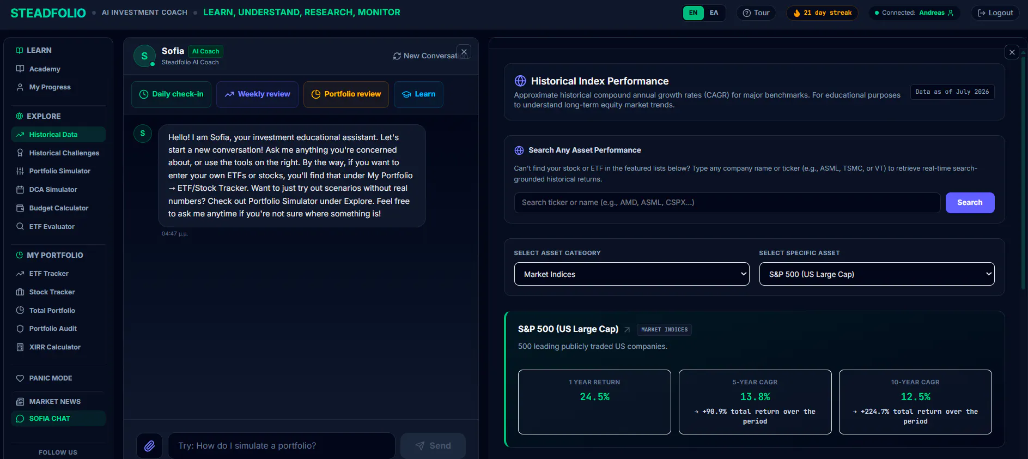This screenshot has width=1028, height=459.
Task: Click the My Progress person icon
Action: [20, 87]
